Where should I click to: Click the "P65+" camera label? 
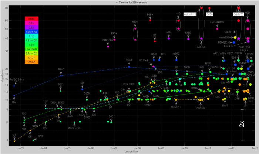tap(150, 14)
